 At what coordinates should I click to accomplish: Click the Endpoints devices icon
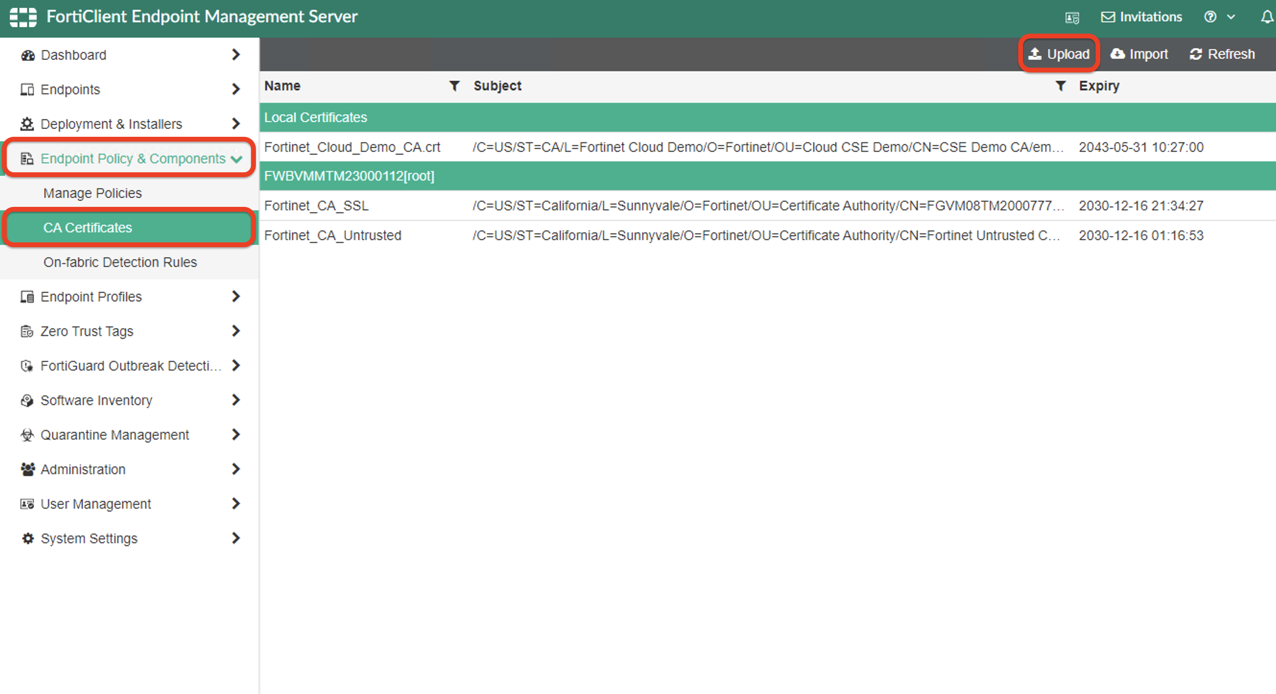point(27,90)
